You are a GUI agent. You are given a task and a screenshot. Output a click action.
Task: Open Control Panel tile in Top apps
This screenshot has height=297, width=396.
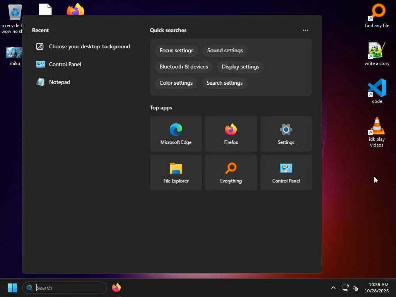point(286,172)
